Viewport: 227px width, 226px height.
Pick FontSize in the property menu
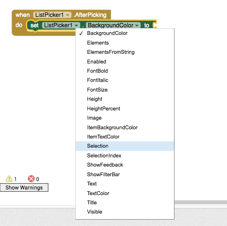point(125,90)
